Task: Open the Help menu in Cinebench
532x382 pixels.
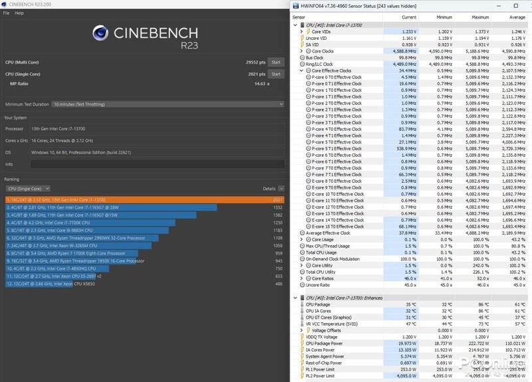Action: [19, 13]
